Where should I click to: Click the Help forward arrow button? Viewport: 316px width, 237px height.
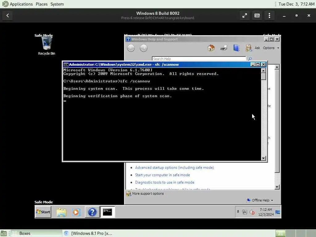coord(143,48)
